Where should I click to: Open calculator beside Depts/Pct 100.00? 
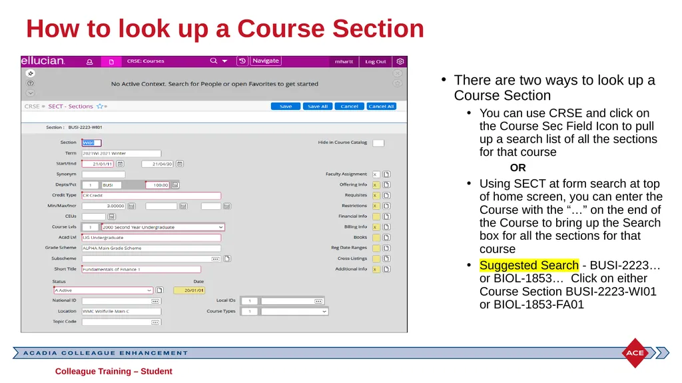pyautogui.click(x=175, y=185)
